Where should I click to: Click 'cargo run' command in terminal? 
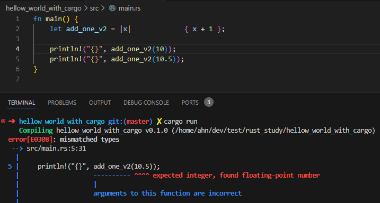click(181, 121)
